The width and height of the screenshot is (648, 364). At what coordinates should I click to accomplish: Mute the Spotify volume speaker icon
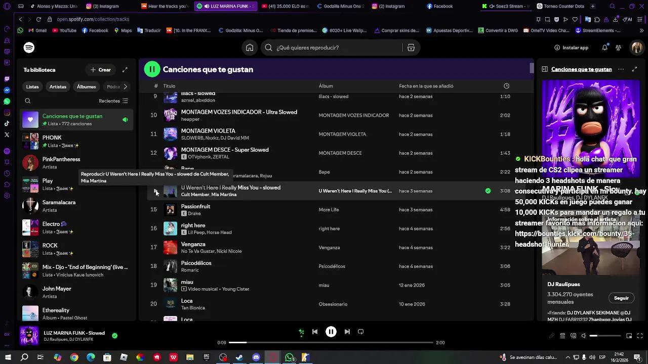point(584,336)
